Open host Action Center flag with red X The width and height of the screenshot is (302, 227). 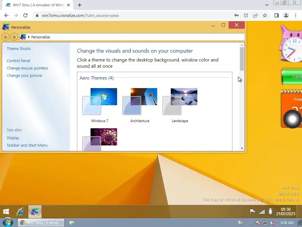258,223
